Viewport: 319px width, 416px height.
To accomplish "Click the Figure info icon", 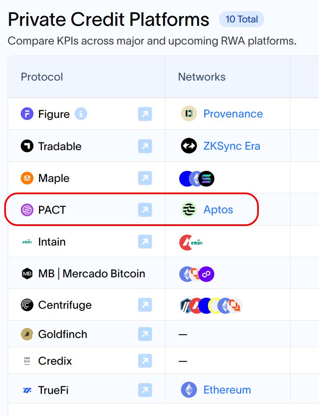I will point(81,114).
